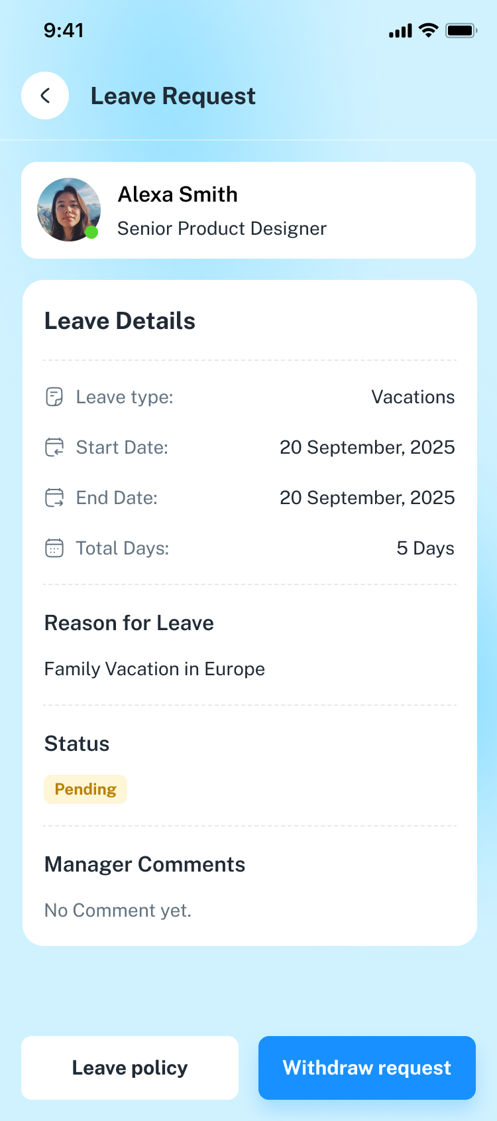Image resolution: width=497 pixels, height=1121 pixels.
Task: Tap the cellular signal bars icon
Action: 400,31
